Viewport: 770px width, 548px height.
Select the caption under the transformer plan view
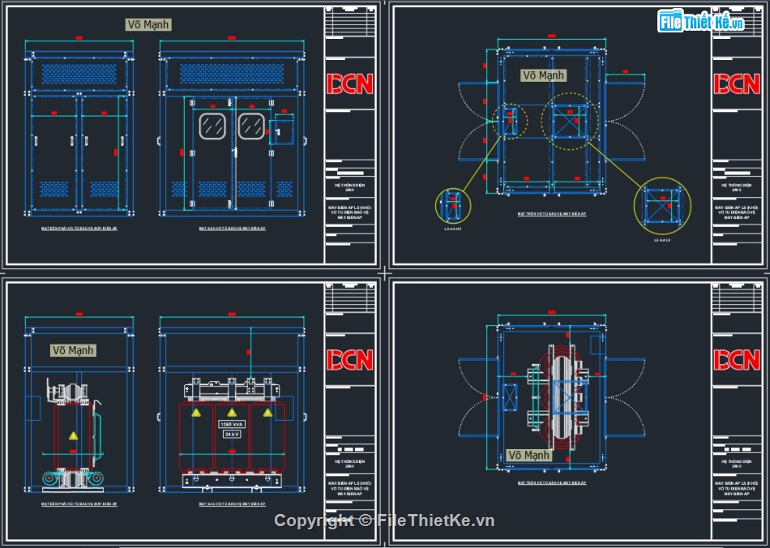(552, 482)
